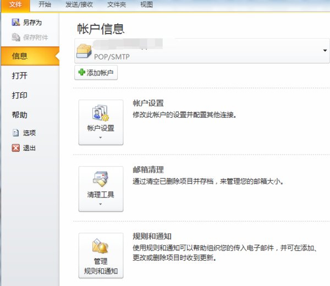Expand the 帐户设置 button arrow
The height and width of the screenshot is (286, 330).
coord(101,137)
